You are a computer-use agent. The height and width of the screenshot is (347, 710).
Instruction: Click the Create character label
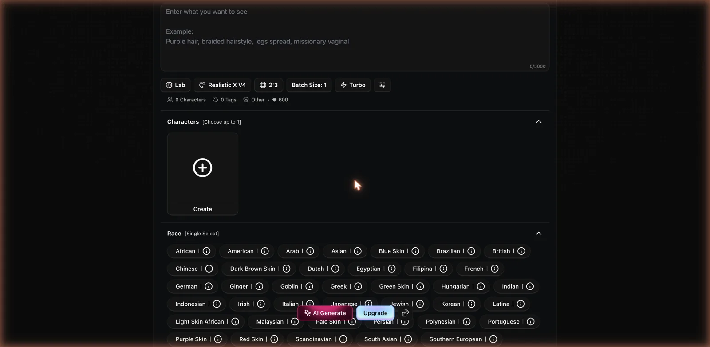coord(203,209)
